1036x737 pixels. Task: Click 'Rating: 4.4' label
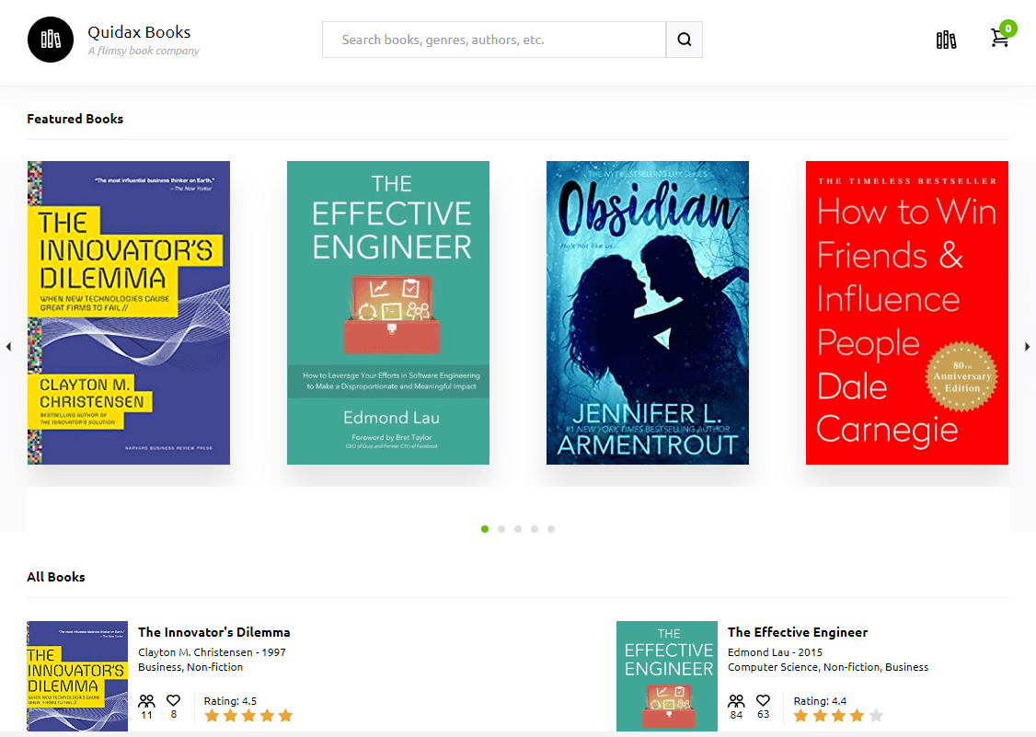(820, 700)
